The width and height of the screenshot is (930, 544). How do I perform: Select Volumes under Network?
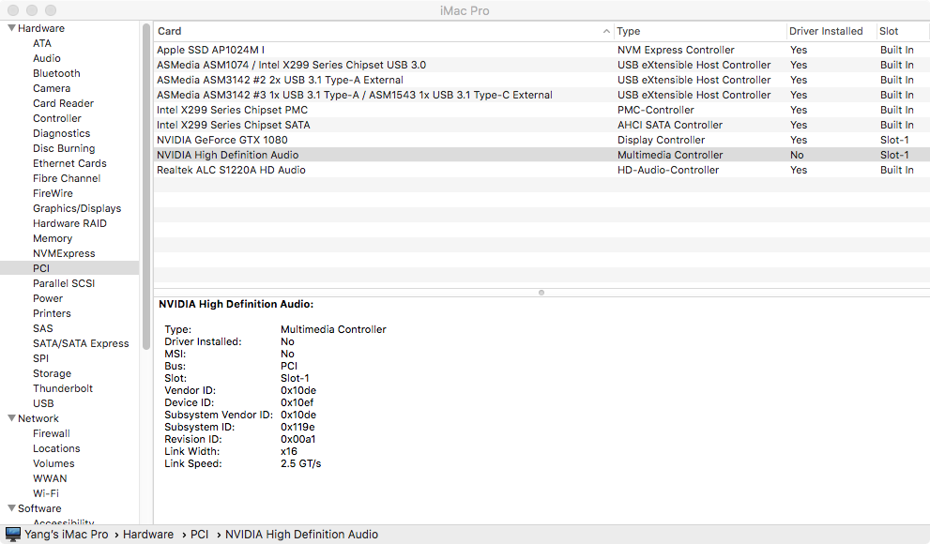pyautogui.click(x=54, y=463)
